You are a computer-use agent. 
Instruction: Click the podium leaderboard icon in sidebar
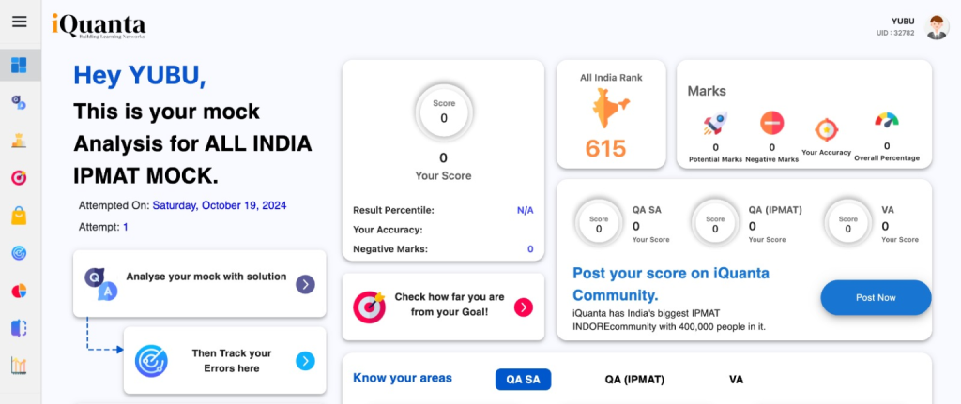(x=19, y=140)
